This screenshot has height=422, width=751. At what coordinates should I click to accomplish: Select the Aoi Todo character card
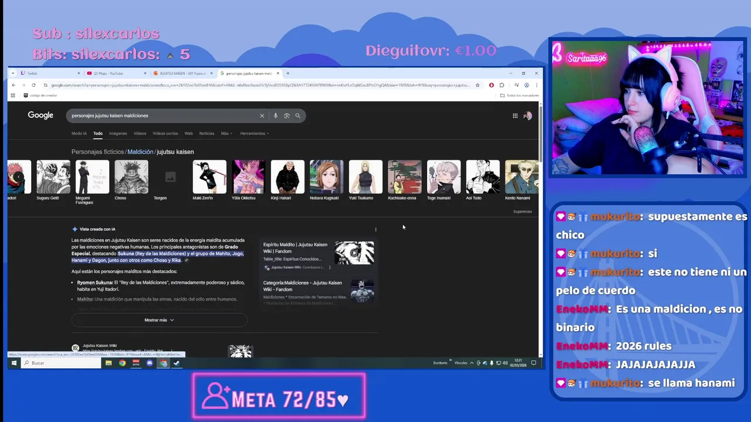click(x=483, y=180)
